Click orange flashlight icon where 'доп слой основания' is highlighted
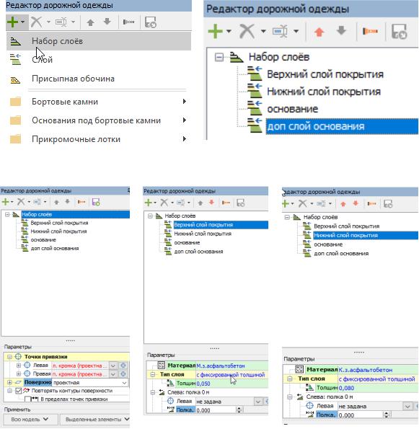The image size is (419, 429). 370,32
